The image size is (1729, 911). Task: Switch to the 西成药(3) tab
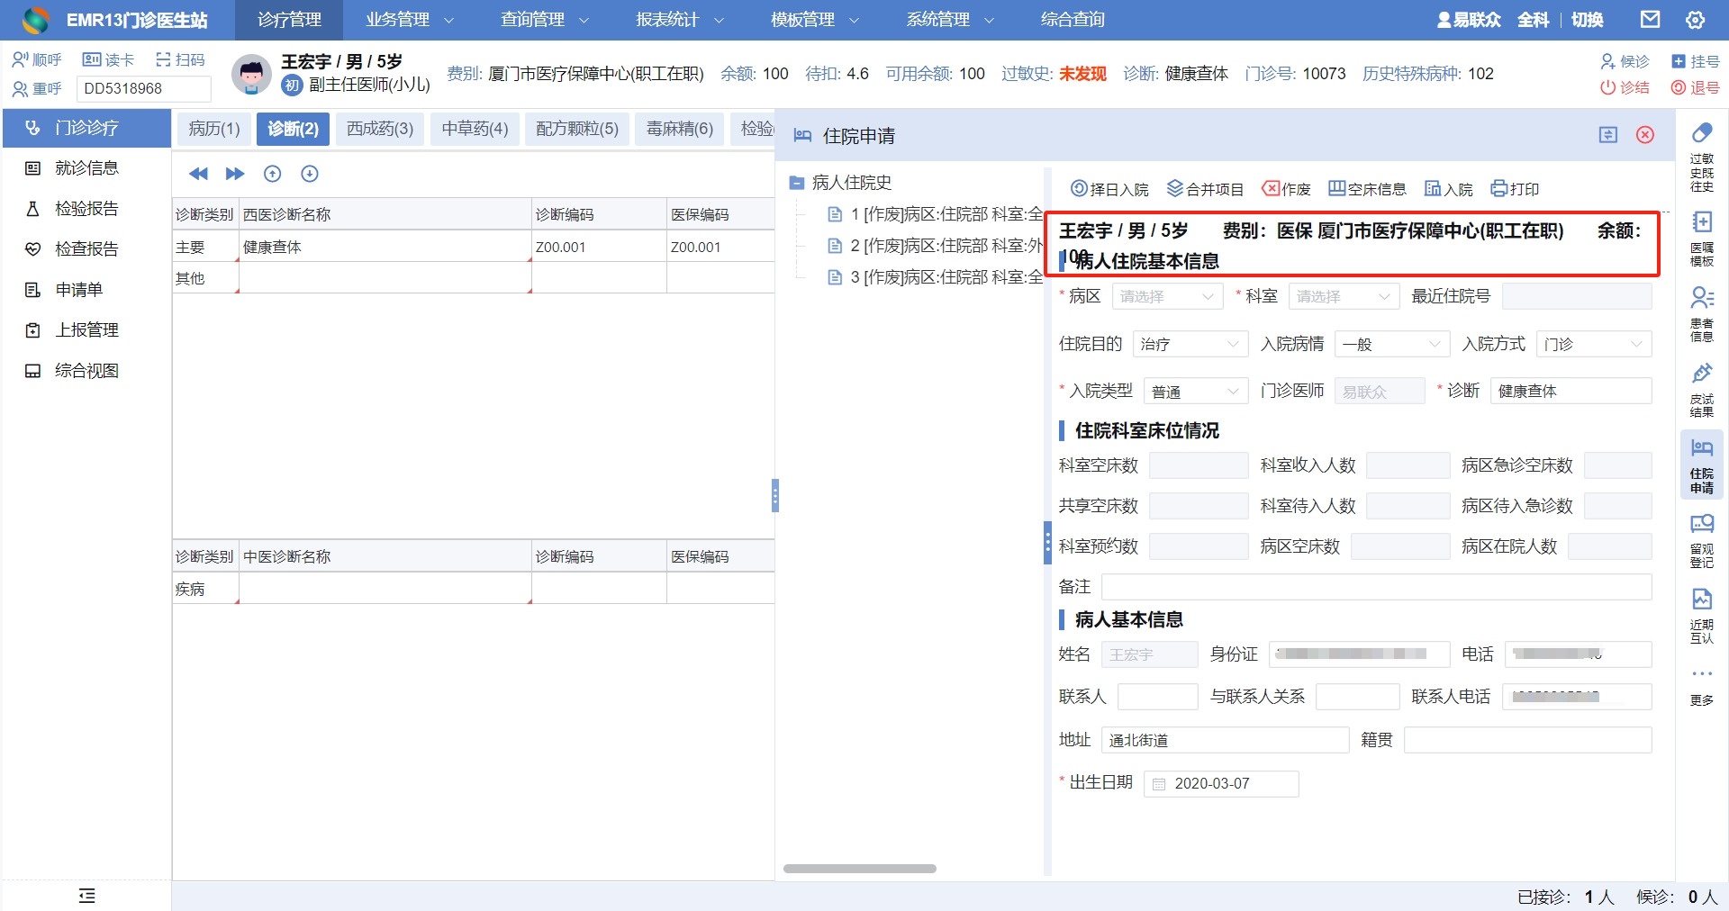click(380, 129)
